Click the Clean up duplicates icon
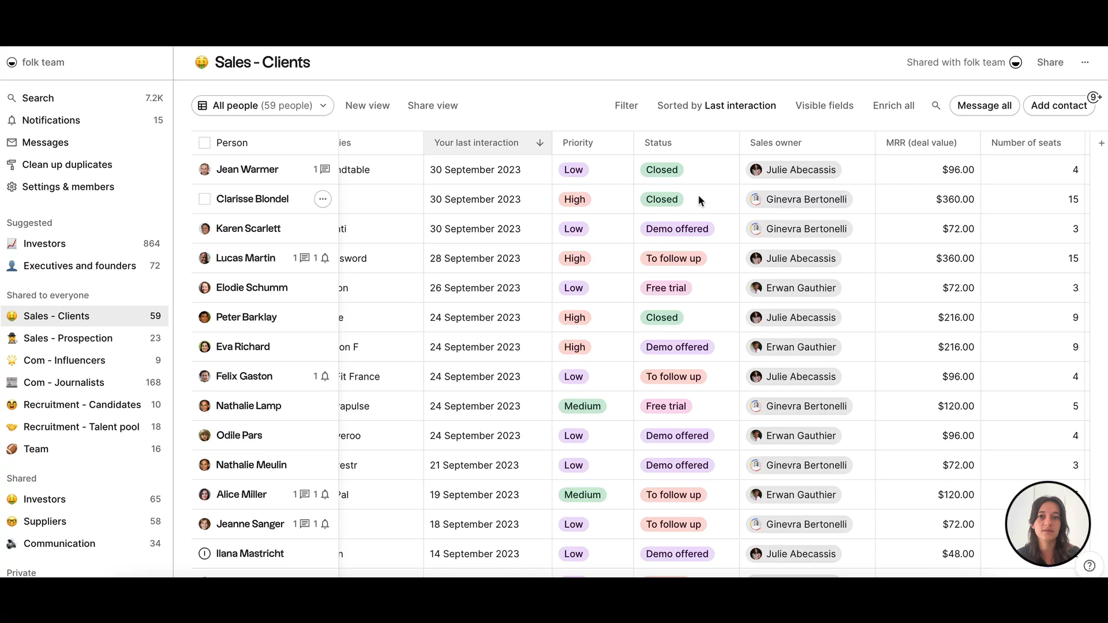The height and width of the screenshot is (623, 1108). (12, 165)
